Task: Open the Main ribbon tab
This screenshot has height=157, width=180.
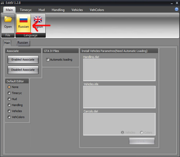Action: pyautogui.click(x=9, y=10)
